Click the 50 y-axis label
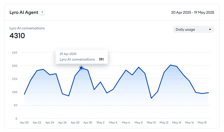Viewport: 224px width, 132px height. [x=15, y=105]
